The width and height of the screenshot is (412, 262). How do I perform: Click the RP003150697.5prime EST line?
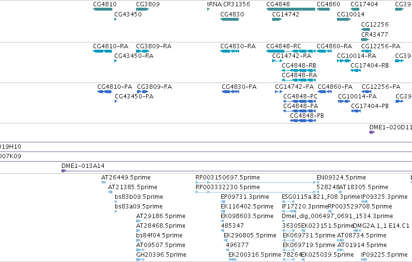tap(256, 182)
